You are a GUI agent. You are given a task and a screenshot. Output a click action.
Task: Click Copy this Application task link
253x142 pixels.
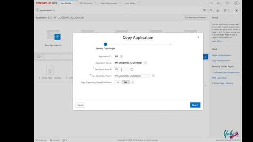tap(221, 60)
